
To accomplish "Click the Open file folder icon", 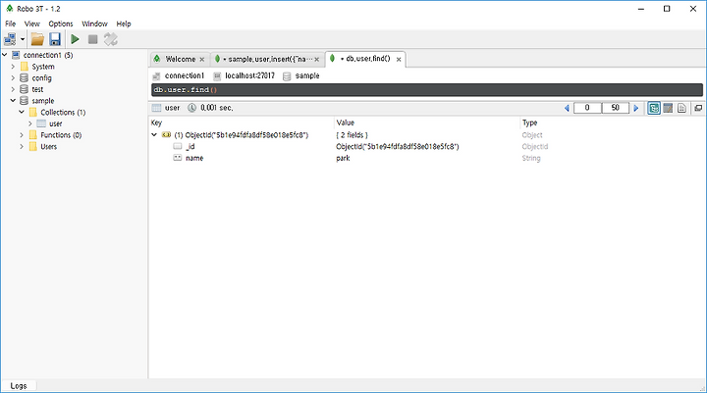I will point(37,39).
